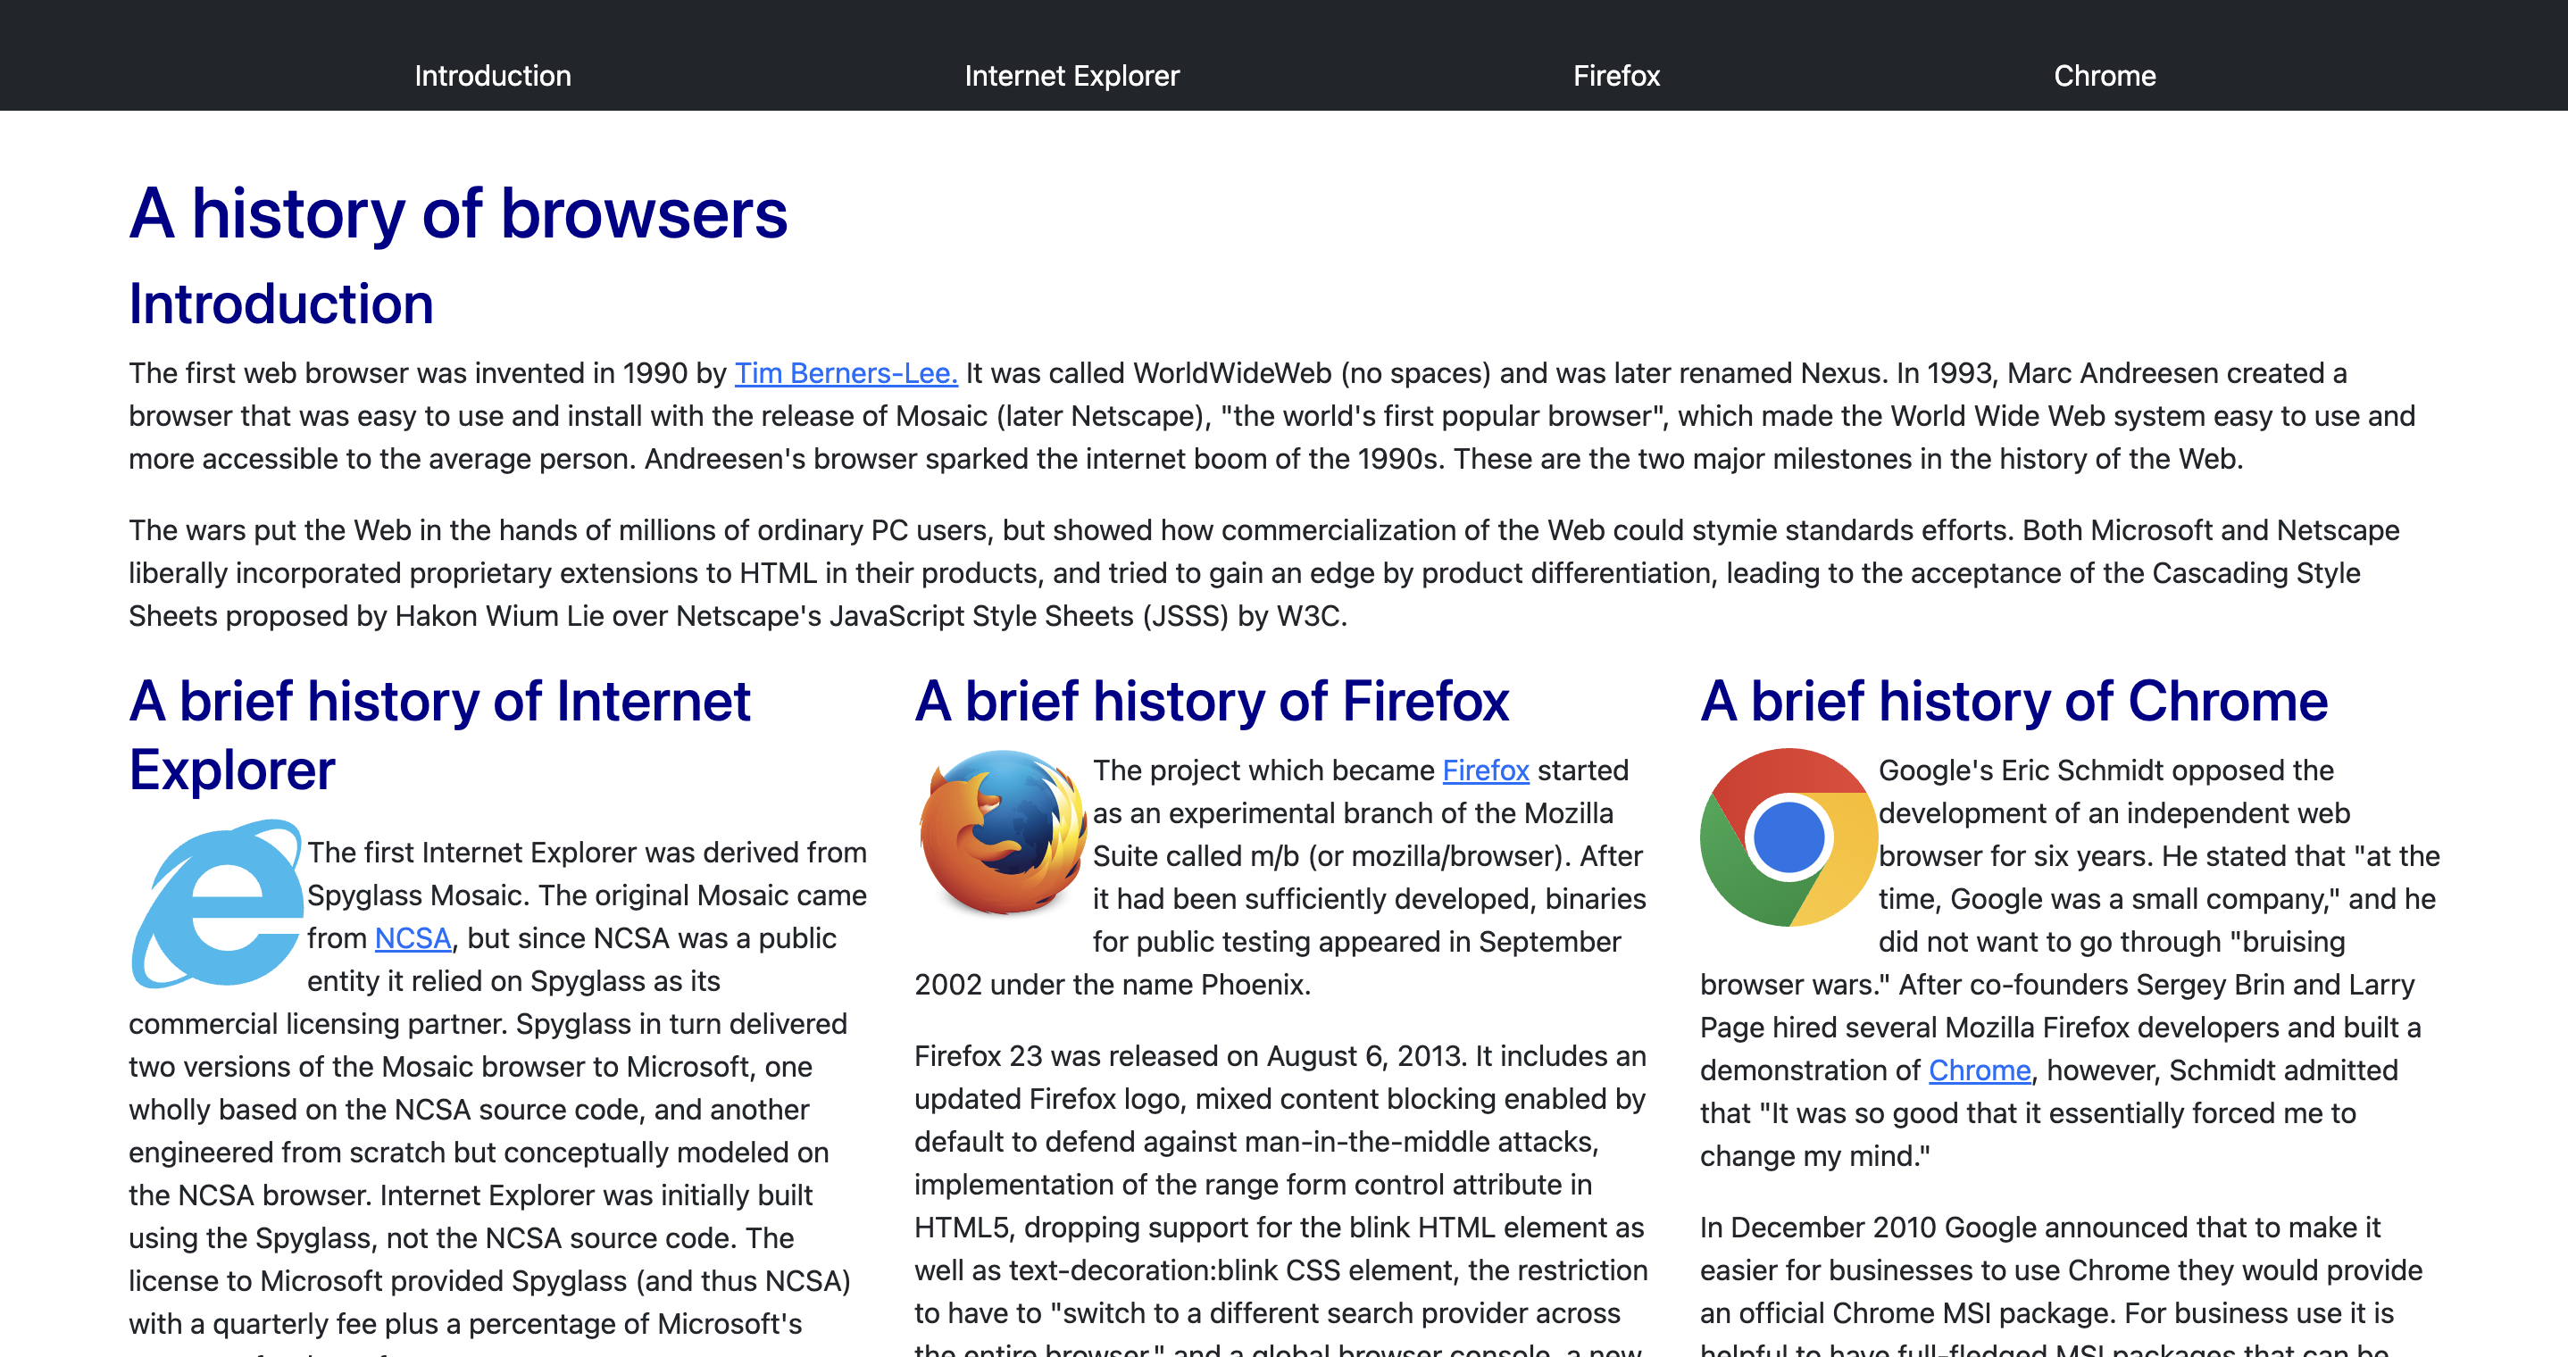Click 'A brief history of Chrome' heading
Image resolution: width=2568 pixels, height=1357 pixels.
pyautogui.click(x=2014, y=701)
